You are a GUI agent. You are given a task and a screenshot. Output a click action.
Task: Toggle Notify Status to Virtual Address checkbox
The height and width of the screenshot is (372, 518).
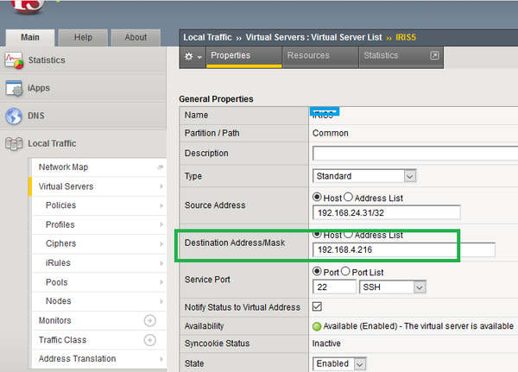(x=318, y=307)
